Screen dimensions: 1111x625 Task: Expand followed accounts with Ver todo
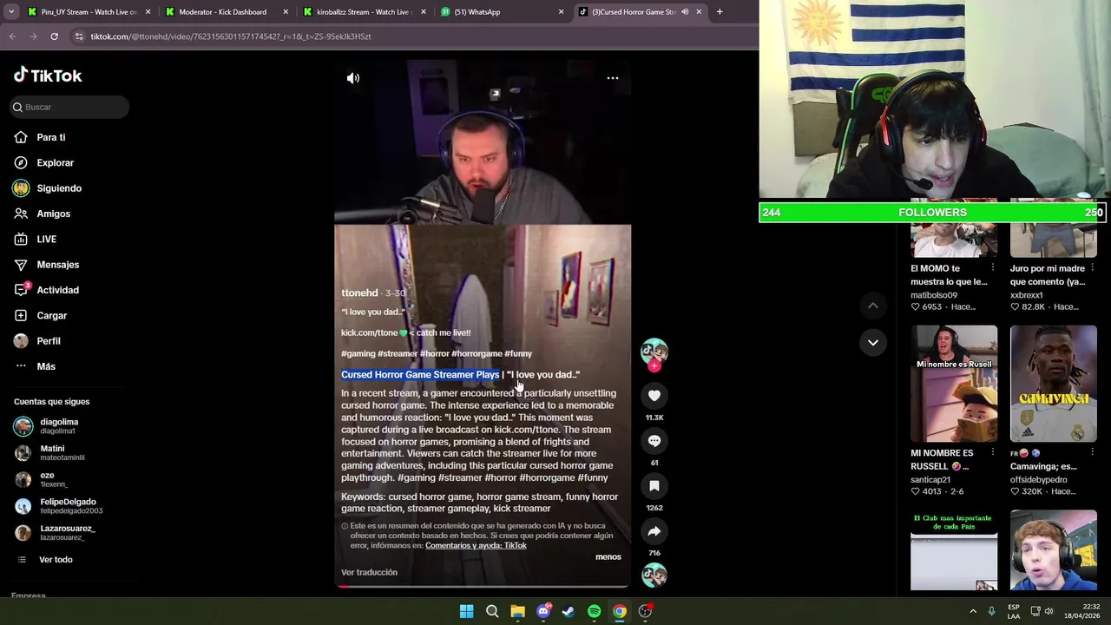[x=56, y=560]
